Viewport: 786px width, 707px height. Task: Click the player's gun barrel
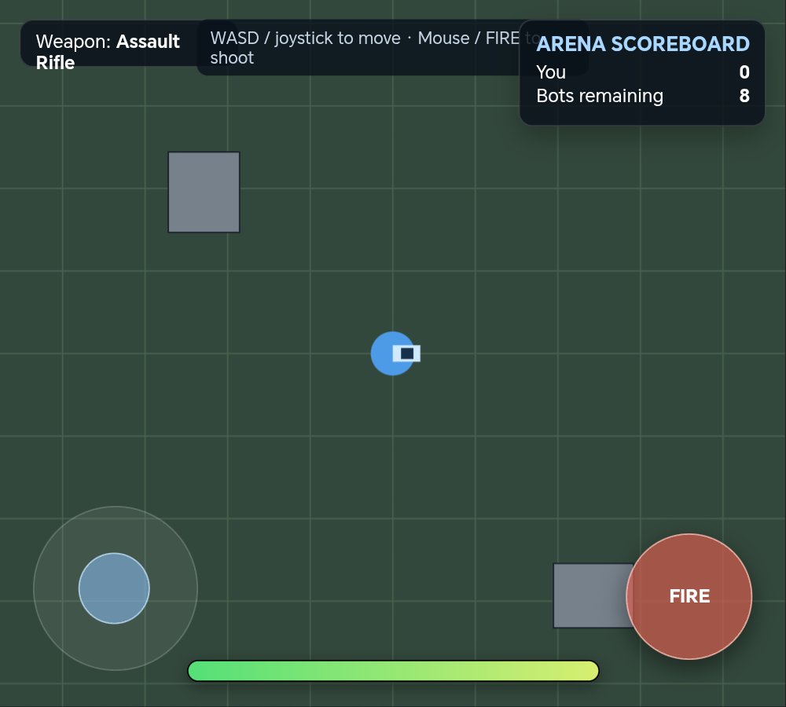406,353
